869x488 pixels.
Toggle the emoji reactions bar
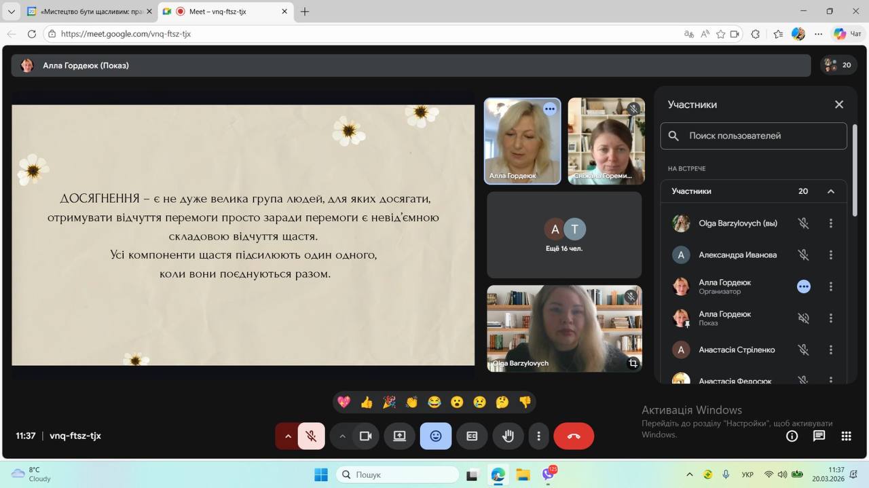436,436
